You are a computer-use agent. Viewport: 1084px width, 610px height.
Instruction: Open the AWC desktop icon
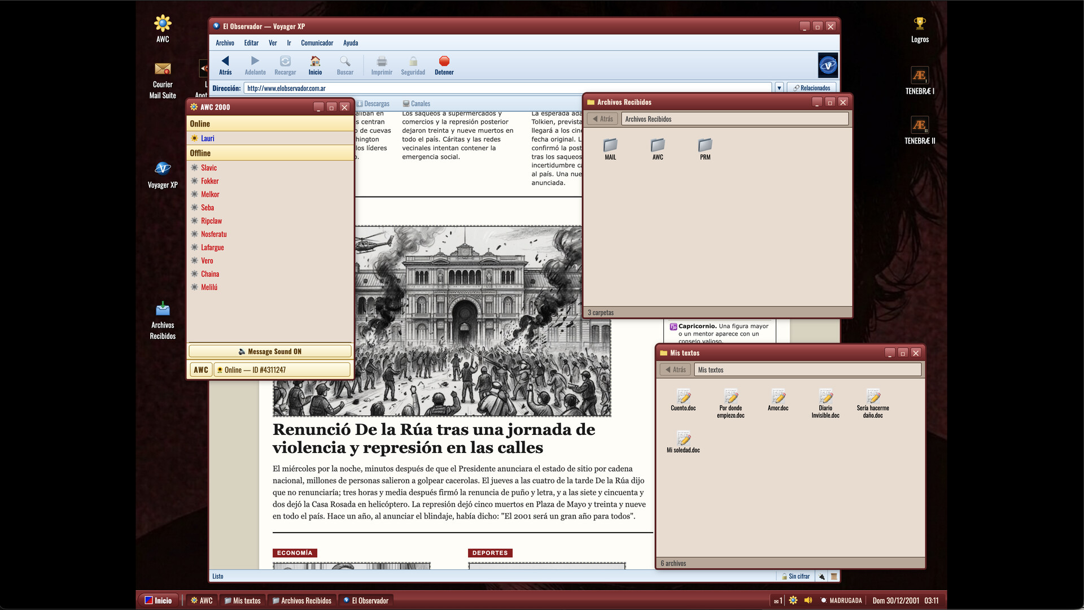tap(163, 29)
